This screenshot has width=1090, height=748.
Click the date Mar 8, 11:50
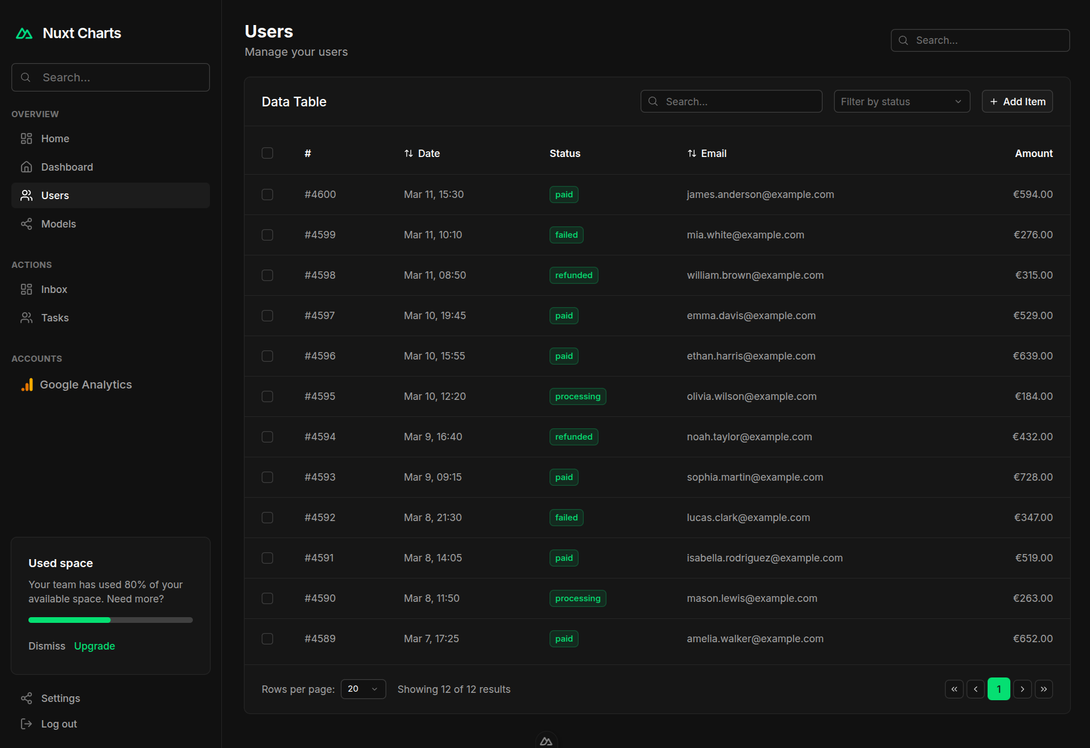pos(431,598)
